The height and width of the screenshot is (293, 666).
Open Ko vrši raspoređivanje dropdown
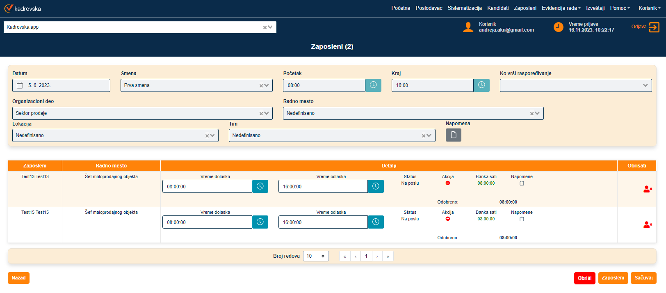(645, 85)
